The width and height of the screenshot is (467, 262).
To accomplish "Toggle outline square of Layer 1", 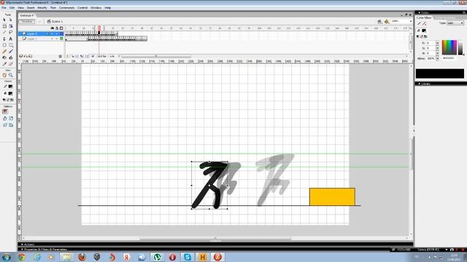I will coord(61,39).
